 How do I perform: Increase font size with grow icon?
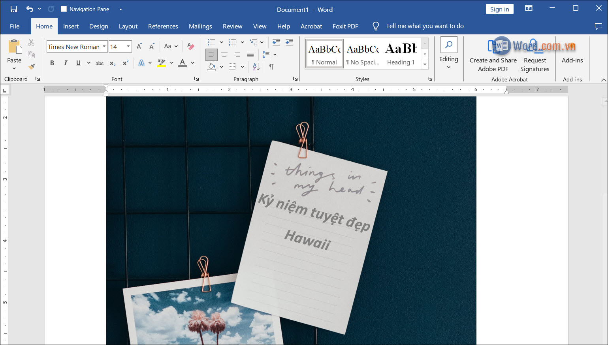click(139, 47)
